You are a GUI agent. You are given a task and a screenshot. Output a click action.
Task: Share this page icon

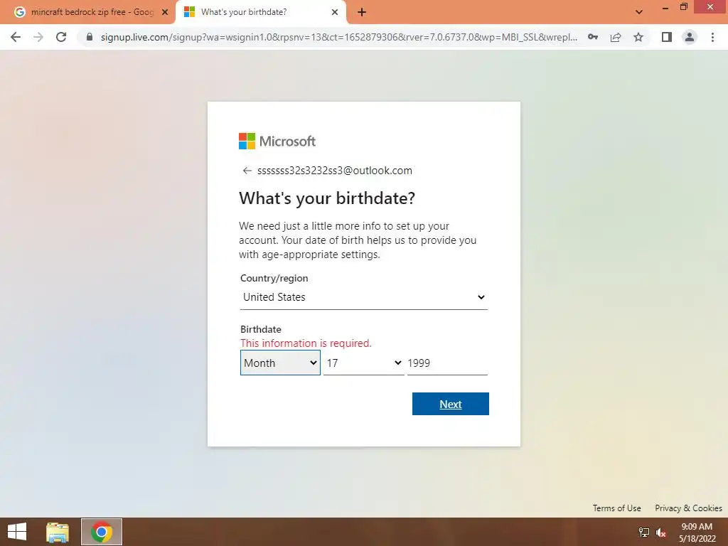616,37
